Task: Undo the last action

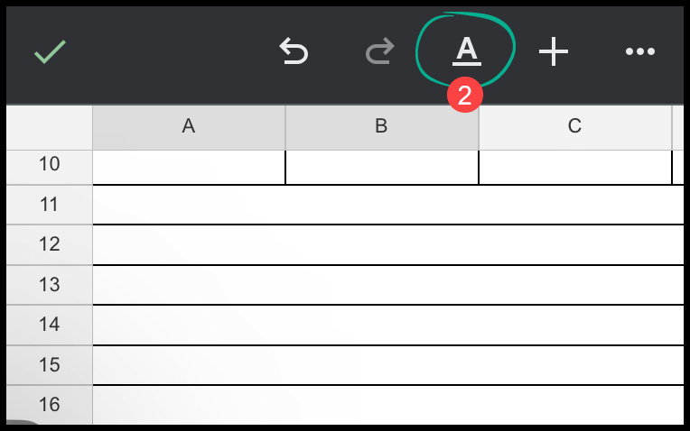Action: 294,51
